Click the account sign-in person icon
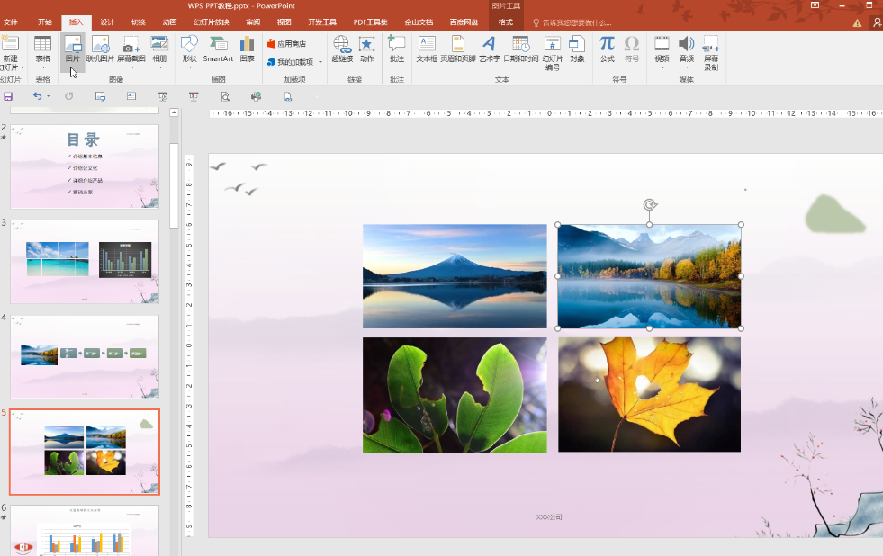883x556 pixels. pyautogui.click(x=877, y=22)
